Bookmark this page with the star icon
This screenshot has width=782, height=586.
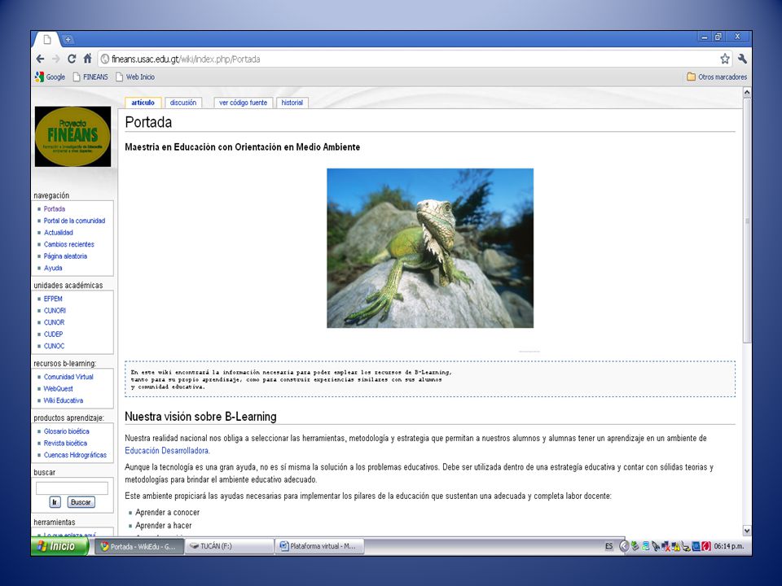coord(725,59)
